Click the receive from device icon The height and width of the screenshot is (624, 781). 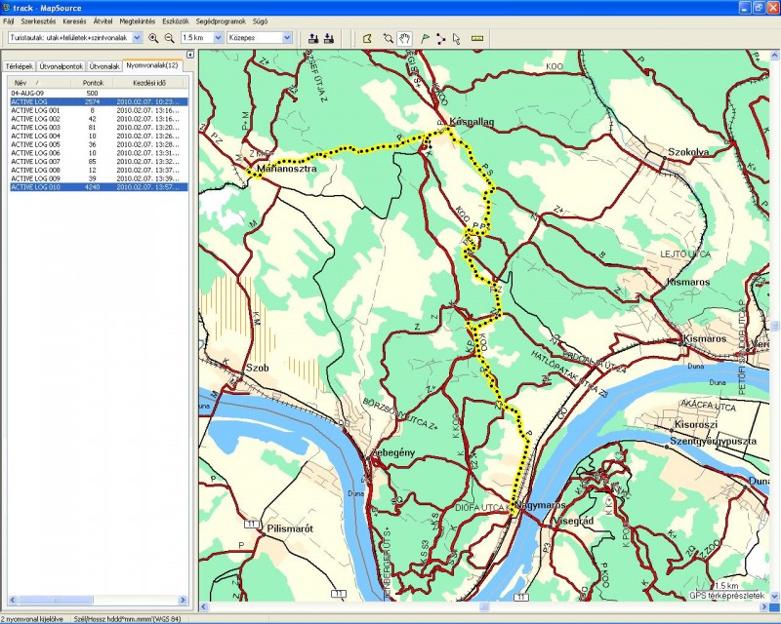point(329,38)
